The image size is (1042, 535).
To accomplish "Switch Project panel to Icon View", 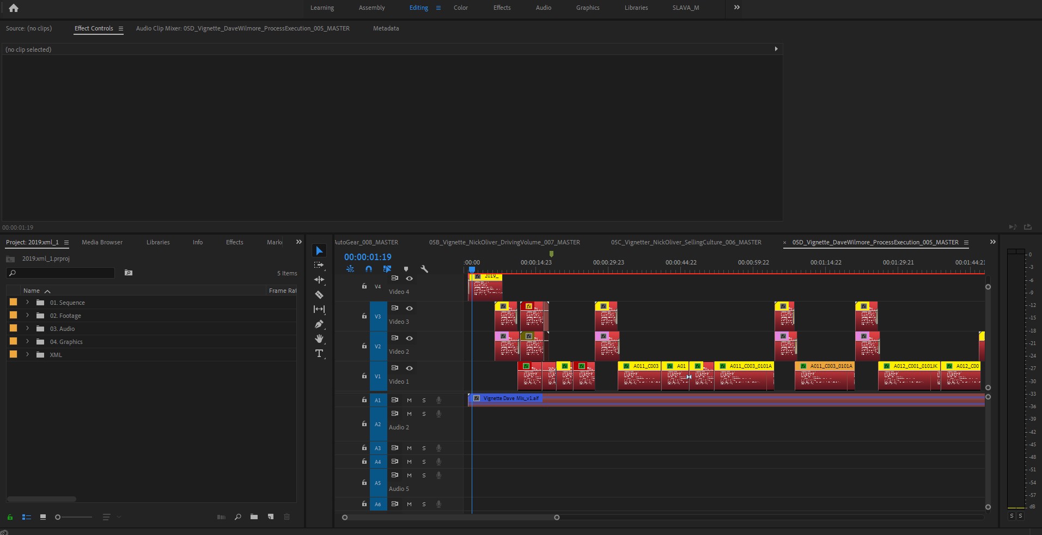I will 43,517.
